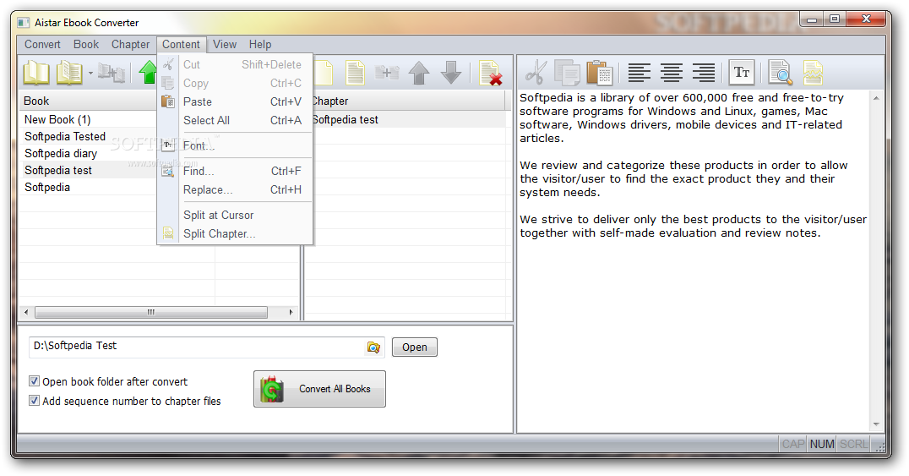Choose Split at Cursor menu entry
Screen dimensions: 909x476
click(x=235, y=215)
